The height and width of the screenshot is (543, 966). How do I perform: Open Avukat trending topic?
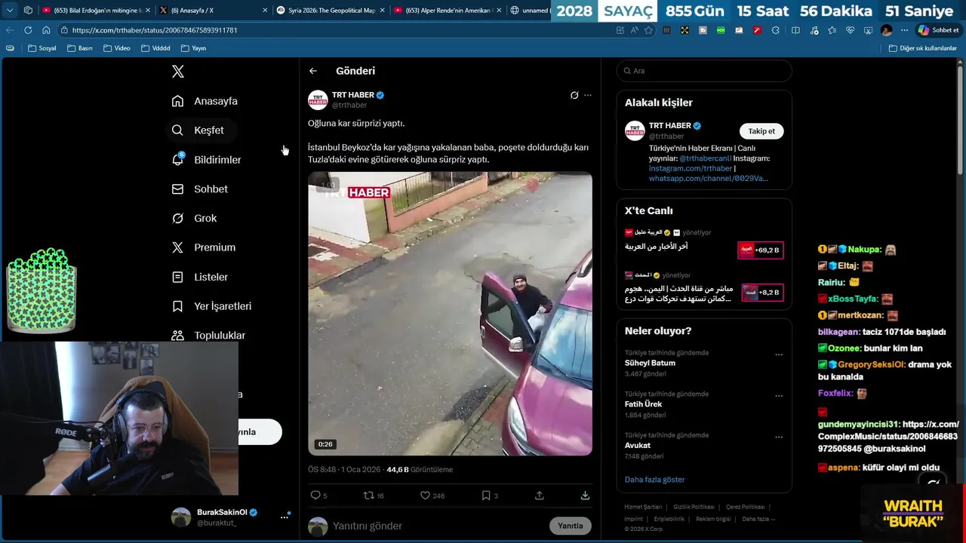tap(638, 446)
